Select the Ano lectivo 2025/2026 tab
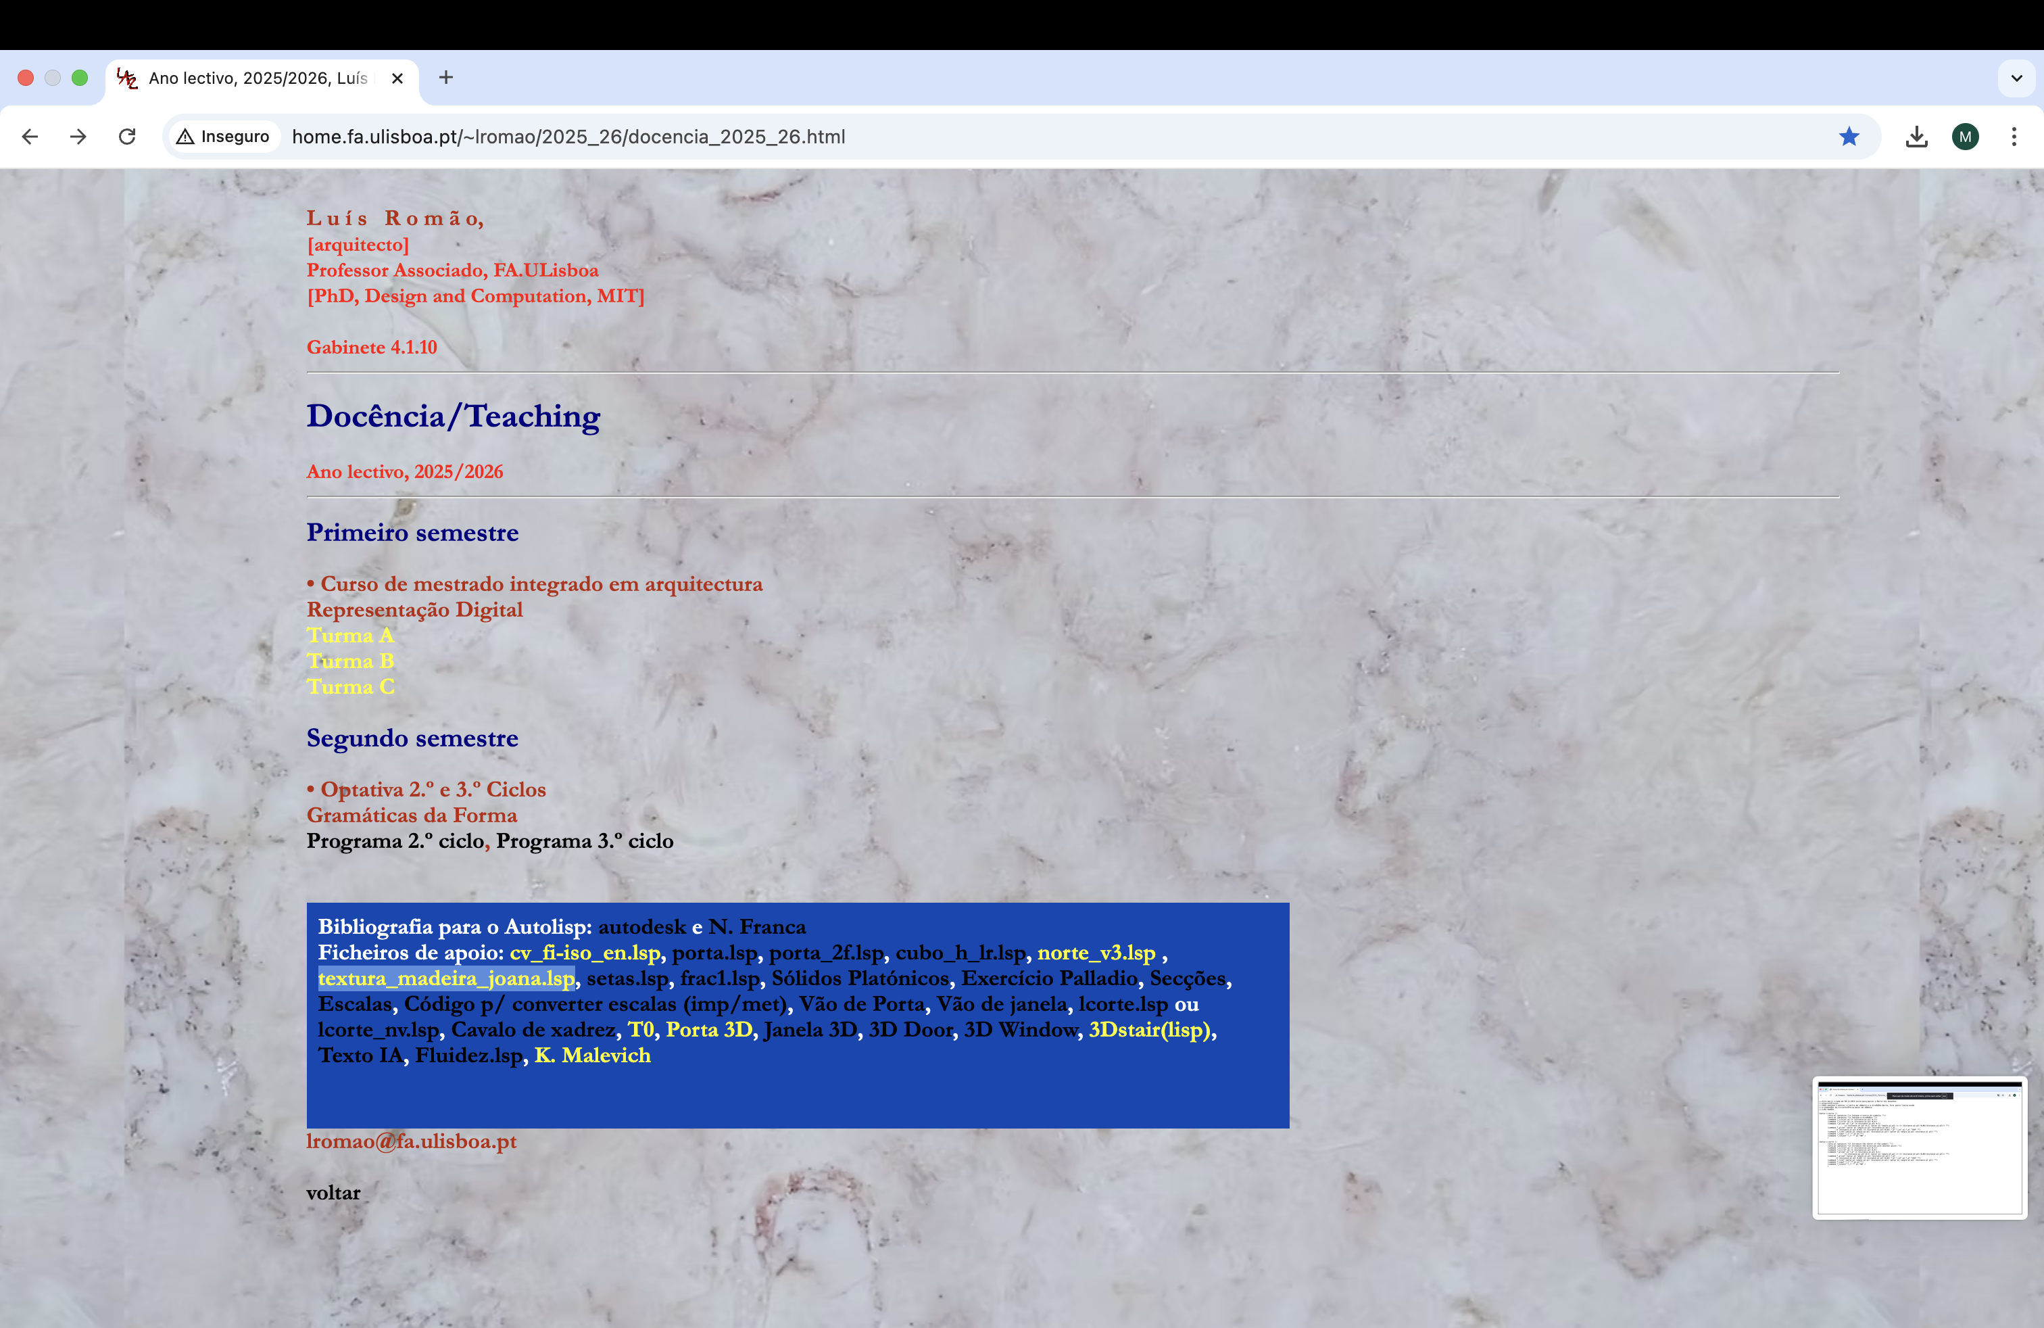Viewport: 2044px width, 1328px height. (258, 78)
